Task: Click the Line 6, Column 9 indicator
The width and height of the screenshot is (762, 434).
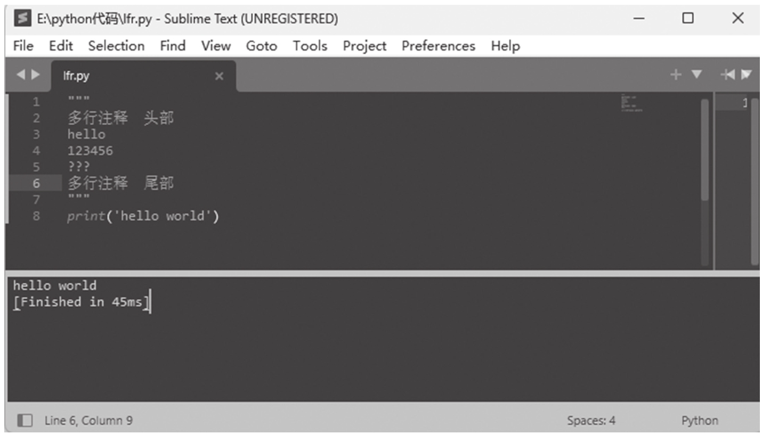Action: tap(88, 420)
